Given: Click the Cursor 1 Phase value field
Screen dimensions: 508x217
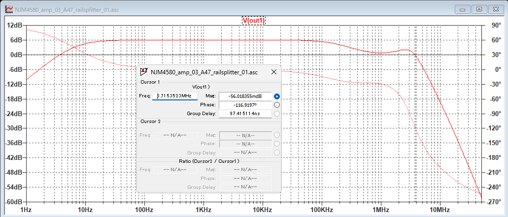Looking at the screenshot, I should pos(245,105).
